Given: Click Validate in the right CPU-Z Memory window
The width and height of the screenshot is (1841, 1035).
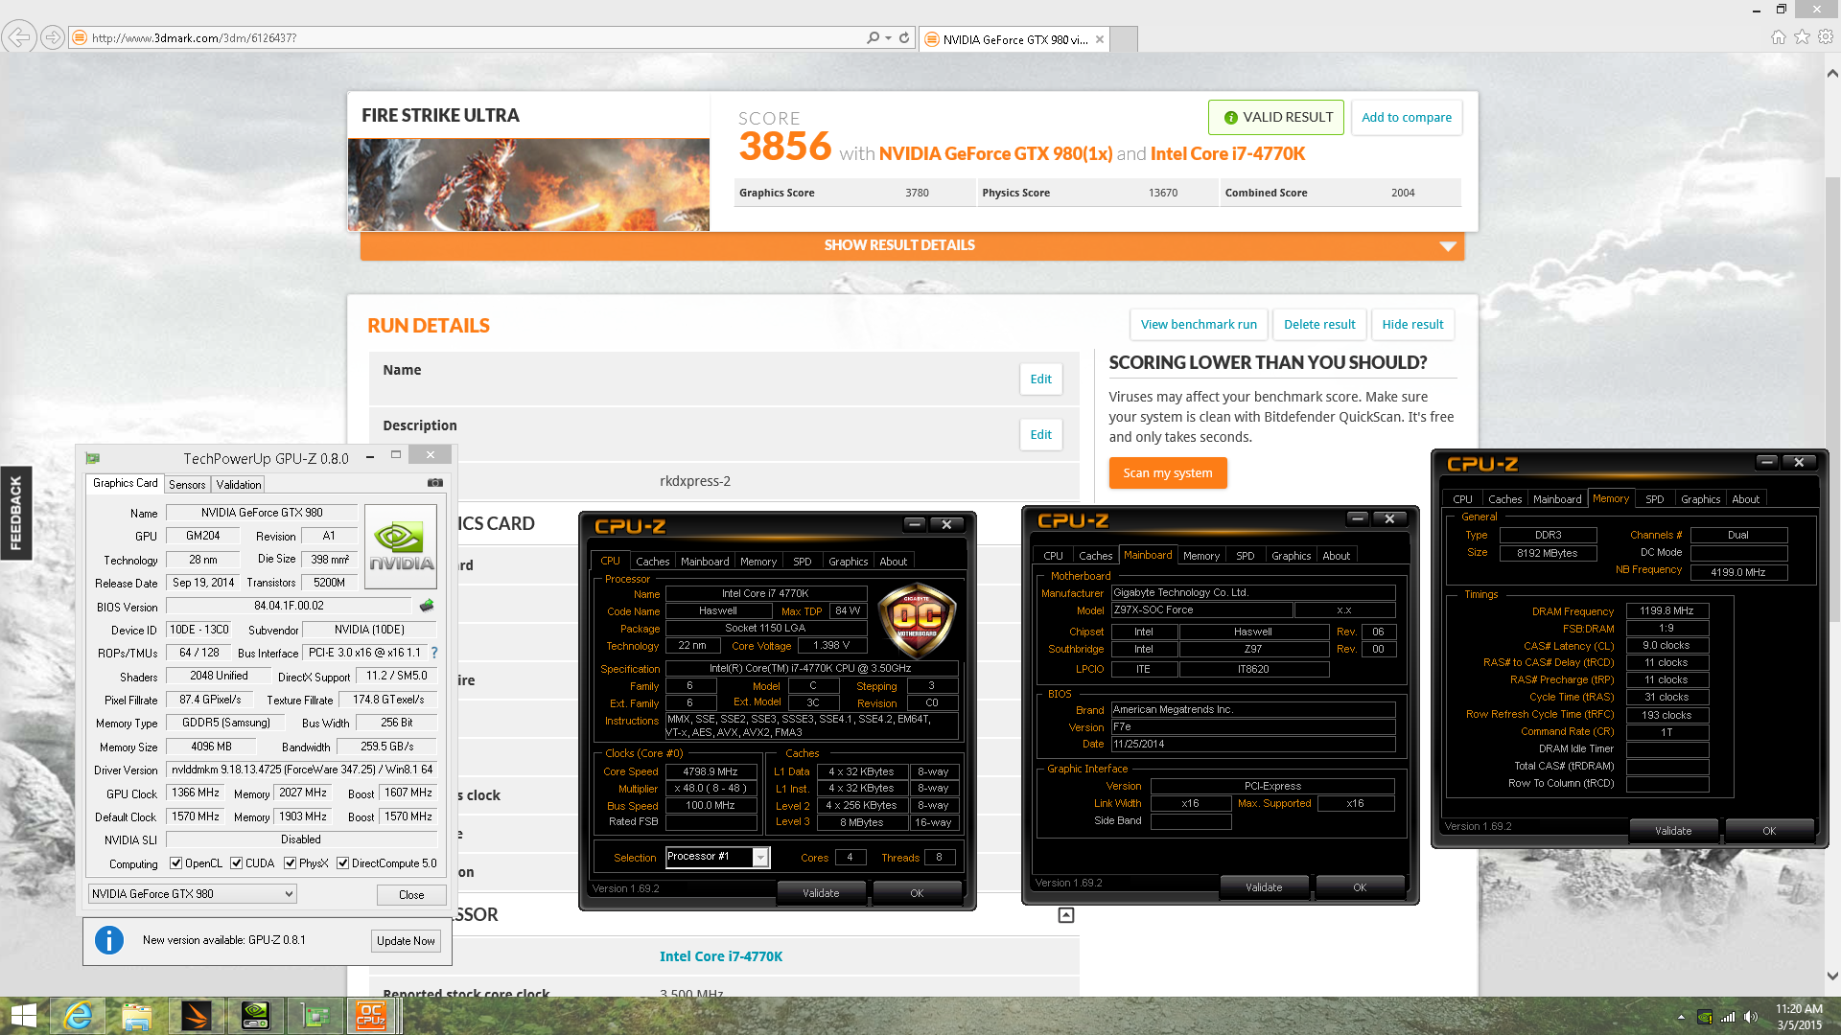Looking at the screenshot, I should (1673, 831).
